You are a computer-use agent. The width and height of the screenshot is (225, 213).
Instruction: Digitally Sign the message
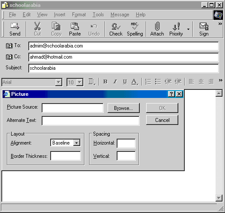click(204, 30)
